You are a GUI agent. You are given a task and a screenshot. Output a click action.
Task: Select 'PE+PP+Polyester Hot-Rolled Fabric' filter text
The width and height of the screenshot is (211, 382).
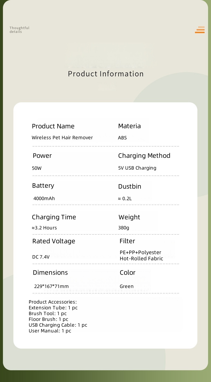(x=141, y=255)
